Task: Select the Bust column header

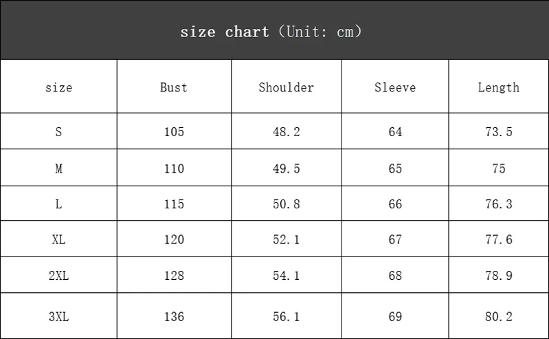Action: pos(174,87)
